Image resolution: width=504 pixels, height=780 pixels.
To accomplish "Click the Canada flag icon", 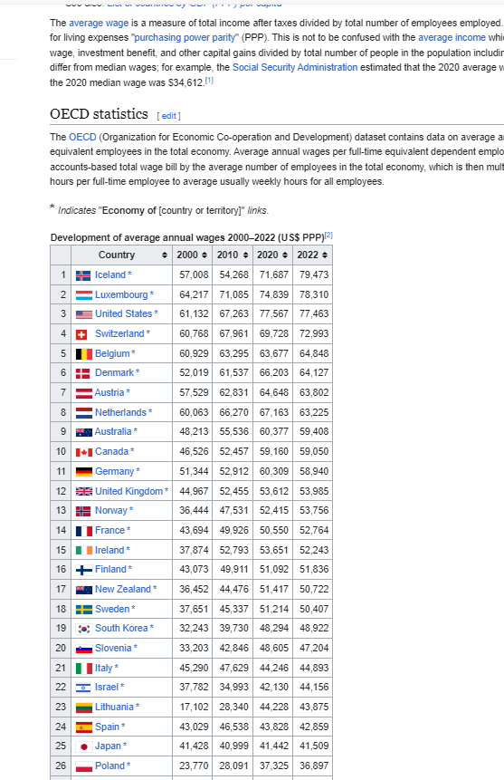I will pos(83,452).
